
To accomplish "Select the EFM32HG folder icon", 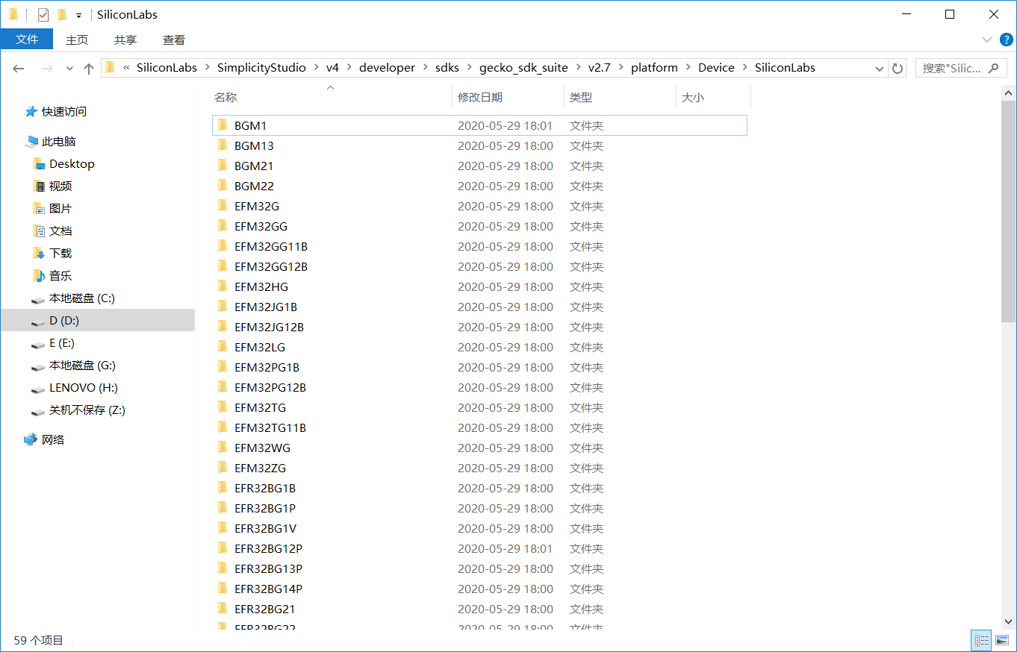I will (x=223, y=286).
